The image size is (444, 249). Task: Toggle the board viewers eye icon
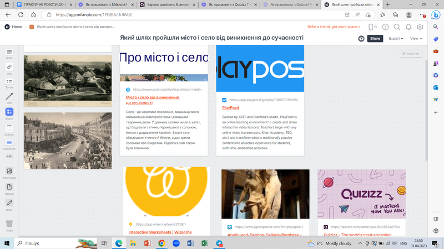[361, 39]
